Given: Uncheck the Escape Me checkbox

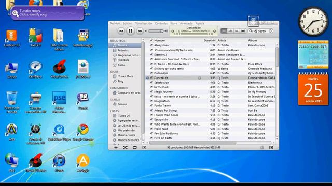Looking at the screenshot, I should click(x=151, y=119).
